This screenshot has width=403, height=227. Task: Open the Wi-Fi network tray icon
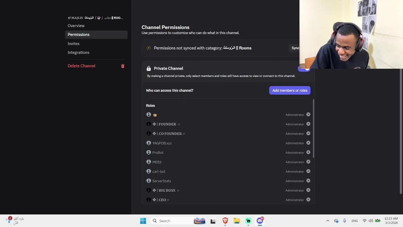pos(365,221)
